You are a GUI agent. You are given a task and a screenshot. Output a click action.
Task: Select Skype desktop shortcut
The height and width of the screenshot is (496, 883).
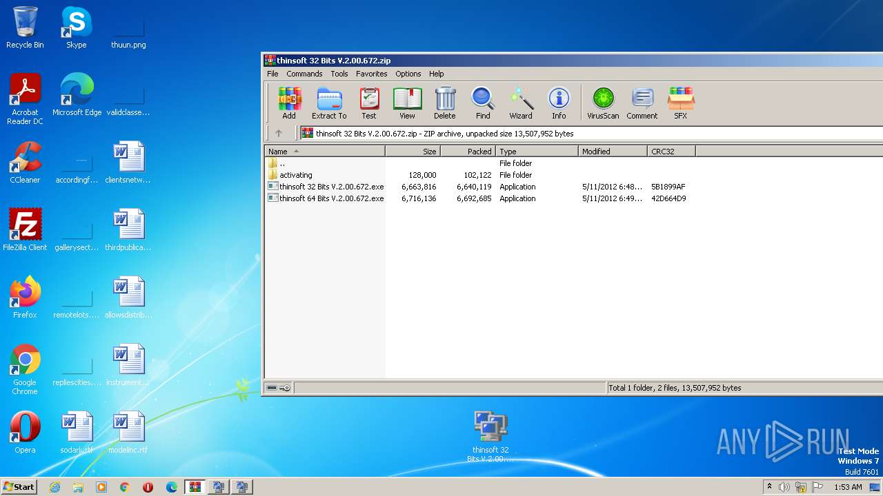tap(76, 28)
